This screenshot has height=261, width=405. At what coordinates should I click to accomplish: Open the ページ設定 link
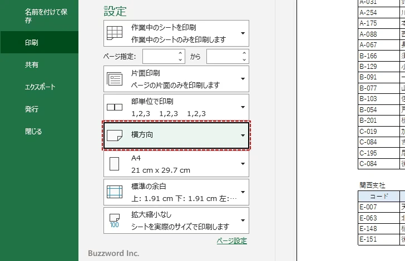(231, 241)
